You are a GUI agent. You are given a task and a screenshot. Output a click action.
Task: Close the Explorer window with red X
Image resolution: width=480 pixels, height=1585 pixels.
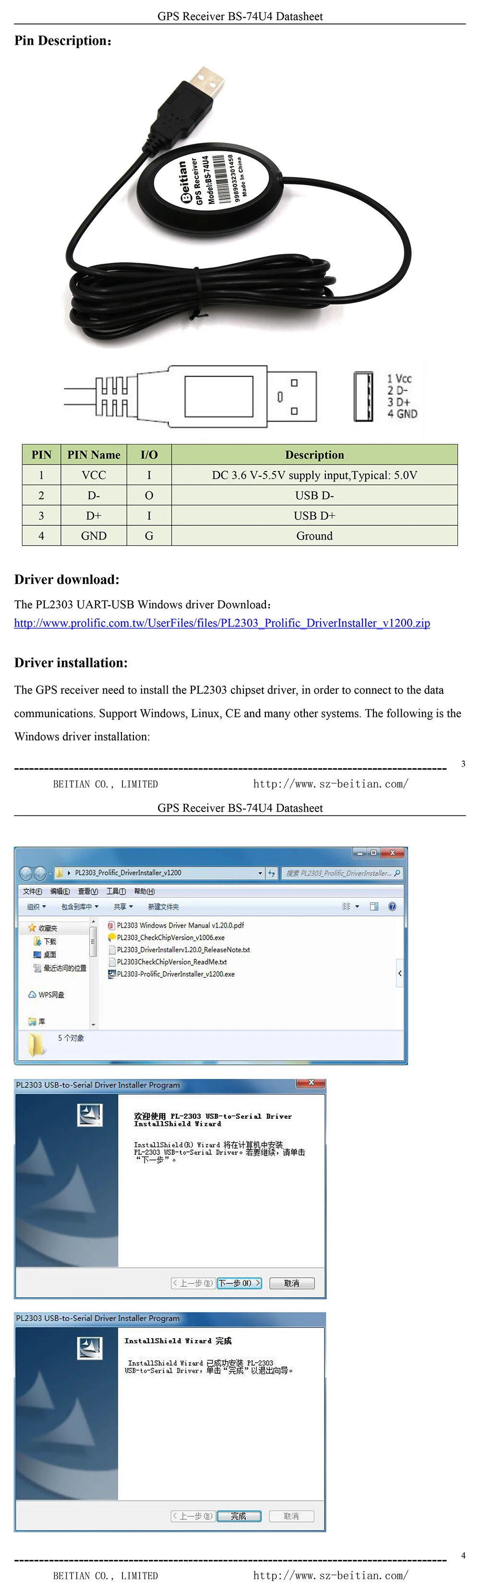pos(392,853)
